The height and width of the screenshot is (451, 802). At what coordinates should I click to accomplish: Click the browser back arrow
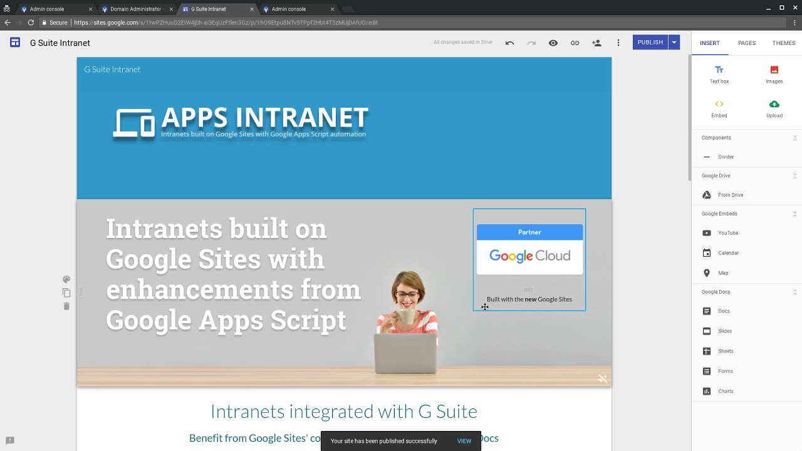pyautogui.click(x=8, y=23)
